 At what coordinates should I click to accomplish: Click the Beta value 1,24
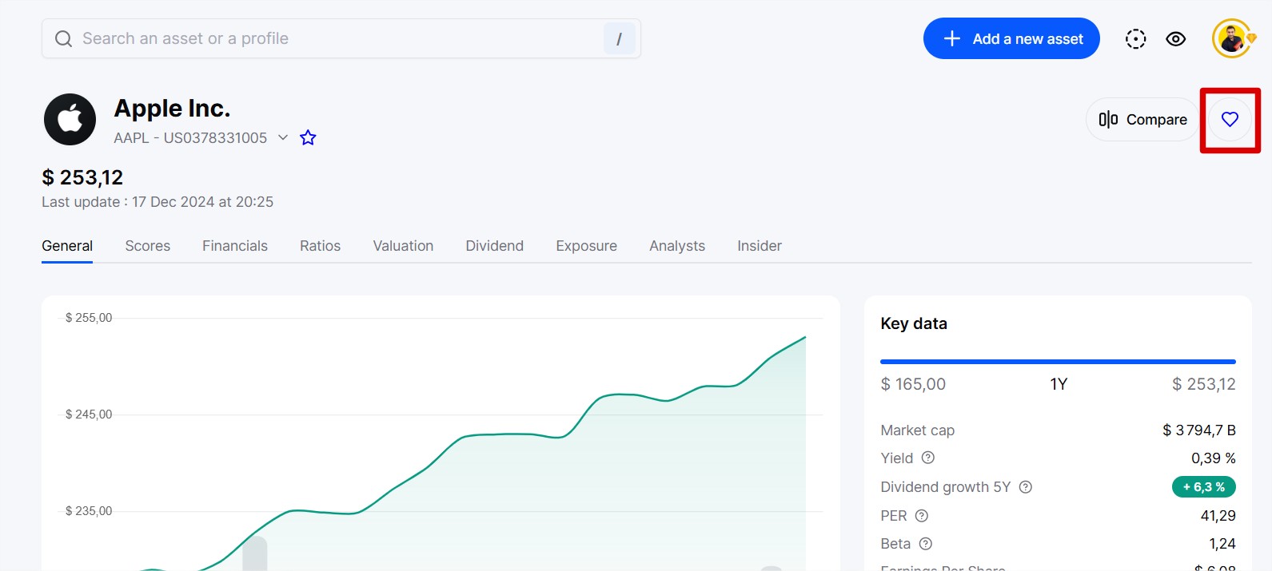pos(1222,544)
